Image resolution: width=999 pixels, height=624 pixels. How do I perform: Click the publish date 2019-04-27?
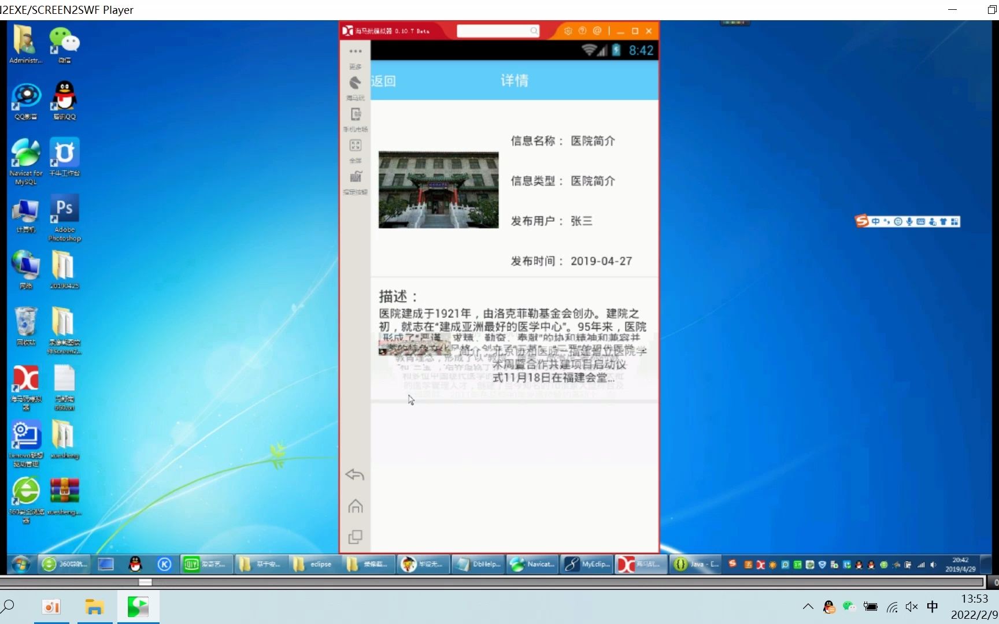pyautogui.click(x=601, y=261)
